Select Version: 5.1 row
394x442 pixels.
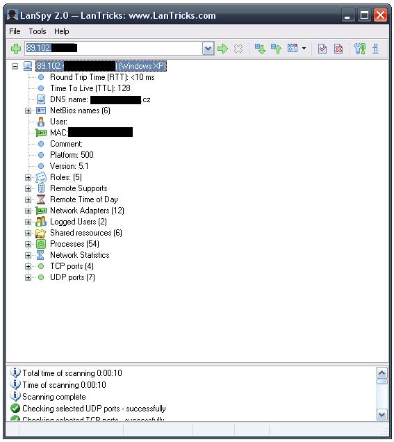pyautogui.click(x=69, y=166)
